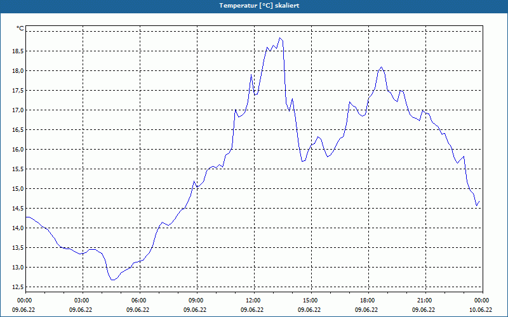
Task: Select the 09.06.22 date under 09:00
Action: (x=195, y=310)
